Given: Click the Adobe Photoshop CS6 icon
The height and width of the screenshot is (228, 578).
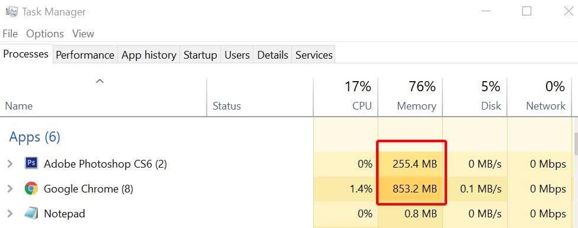Looking at the screenshot, I should (x=31, y=163).
